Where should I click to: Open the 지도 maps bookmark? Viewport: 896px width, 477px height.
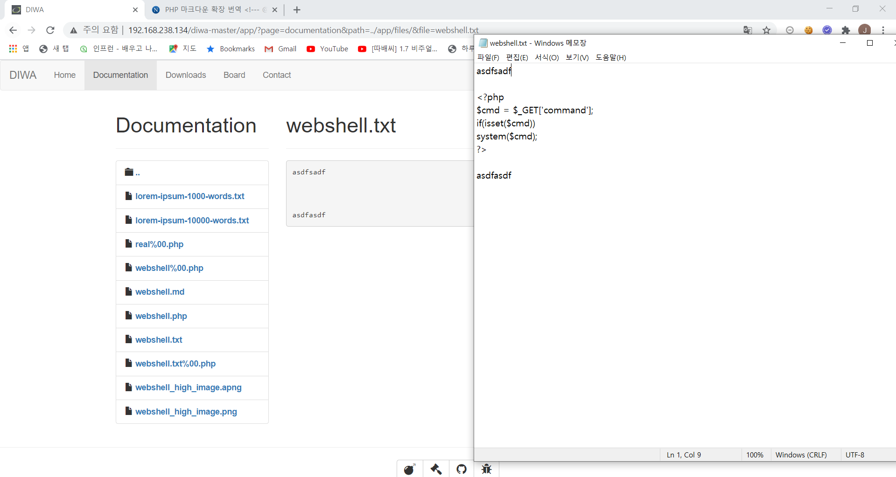182,48
